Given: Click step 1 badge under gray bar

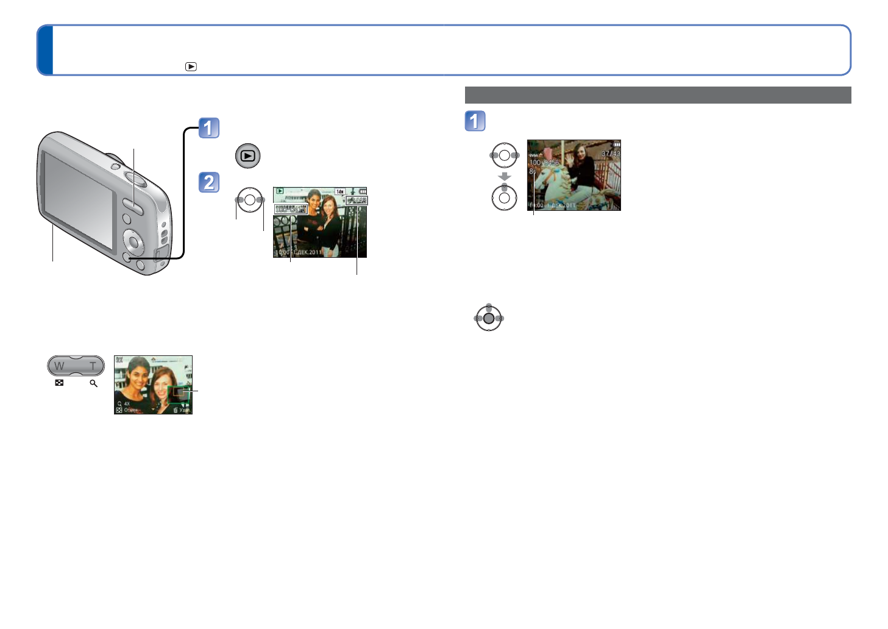Looking at the screenshot, I should pos(475,121).
